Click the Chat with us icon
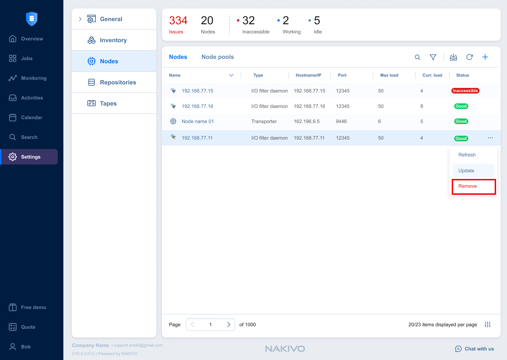Screen dimensions: 507x360 [458, 349]
